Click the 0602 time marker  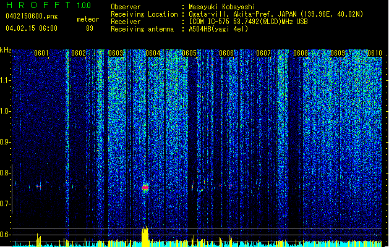point(79,53)
